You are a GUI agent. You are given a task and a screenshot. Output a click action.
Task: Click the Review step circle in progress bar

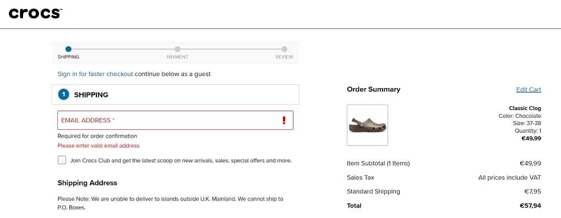284,49
